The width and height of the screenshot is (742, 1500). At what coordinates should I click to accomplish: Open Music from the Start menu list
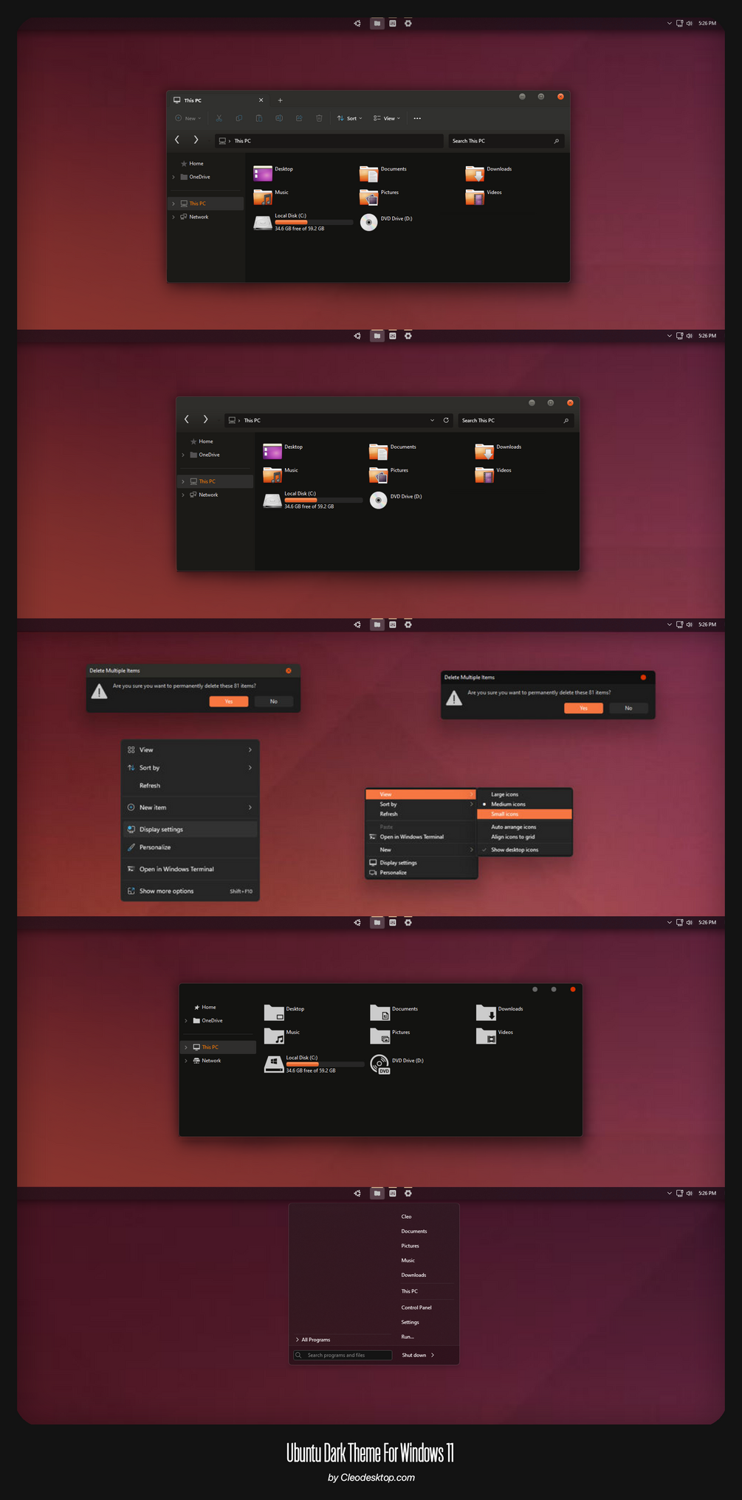click(x=408, y=1261)
